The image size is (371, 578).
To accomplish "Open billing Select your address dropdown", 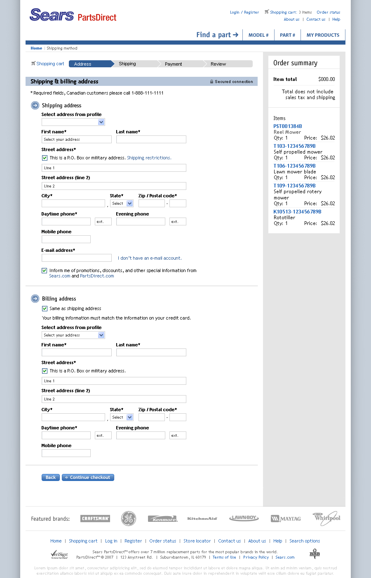I will tap(73, 335).
